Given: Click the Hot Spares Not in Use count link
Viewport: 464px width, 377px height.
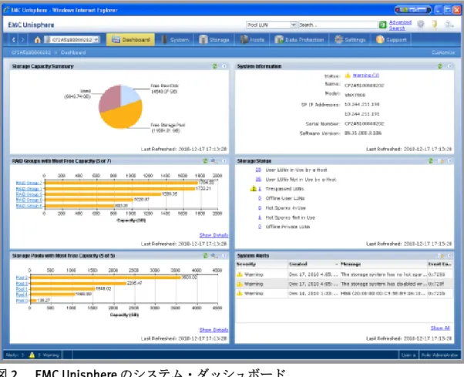Looking at the screenshot, I should click(x=260, y=217).
